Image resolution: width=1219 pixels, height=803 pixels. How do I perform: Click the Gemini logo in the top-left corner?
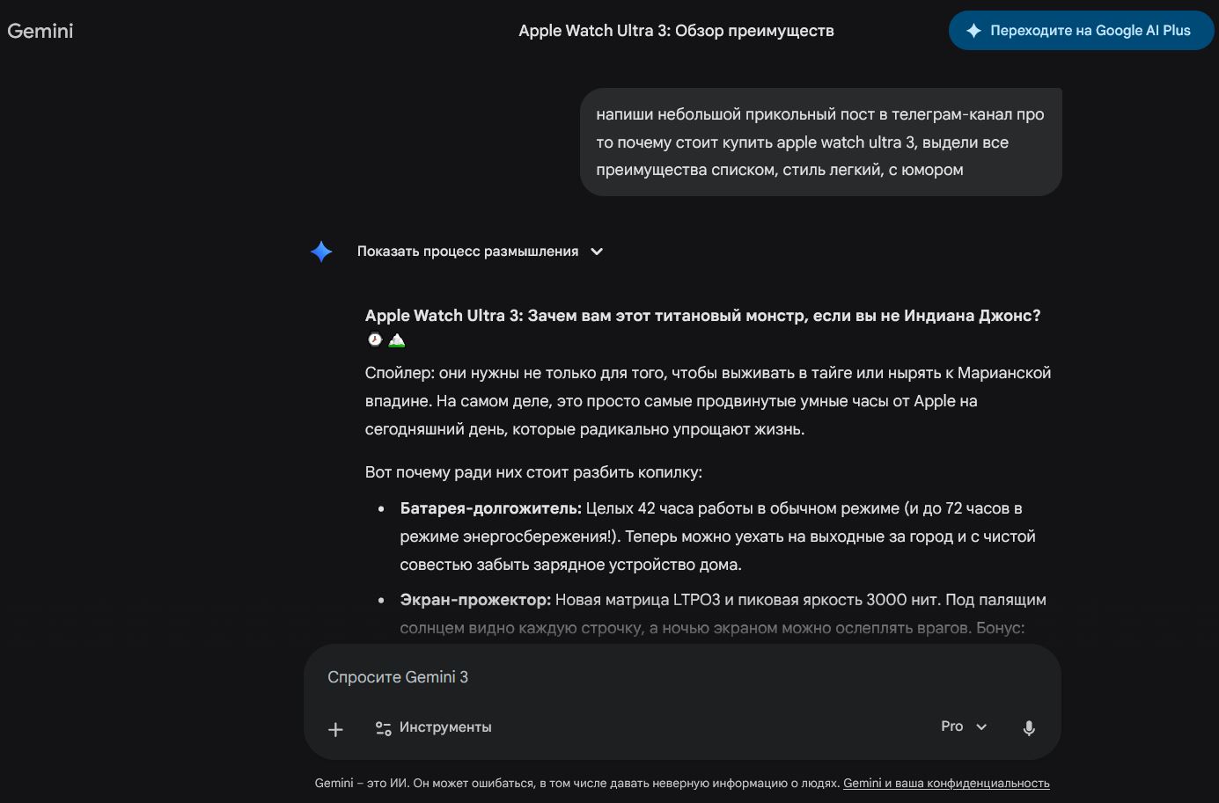[40, 30]
